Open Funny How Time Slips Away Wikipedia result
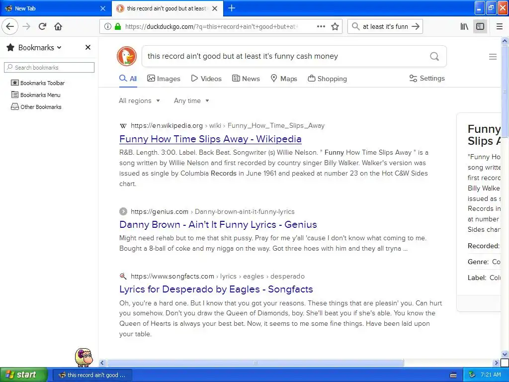Viewport: 509px width, 382px height. click(210, 139)
